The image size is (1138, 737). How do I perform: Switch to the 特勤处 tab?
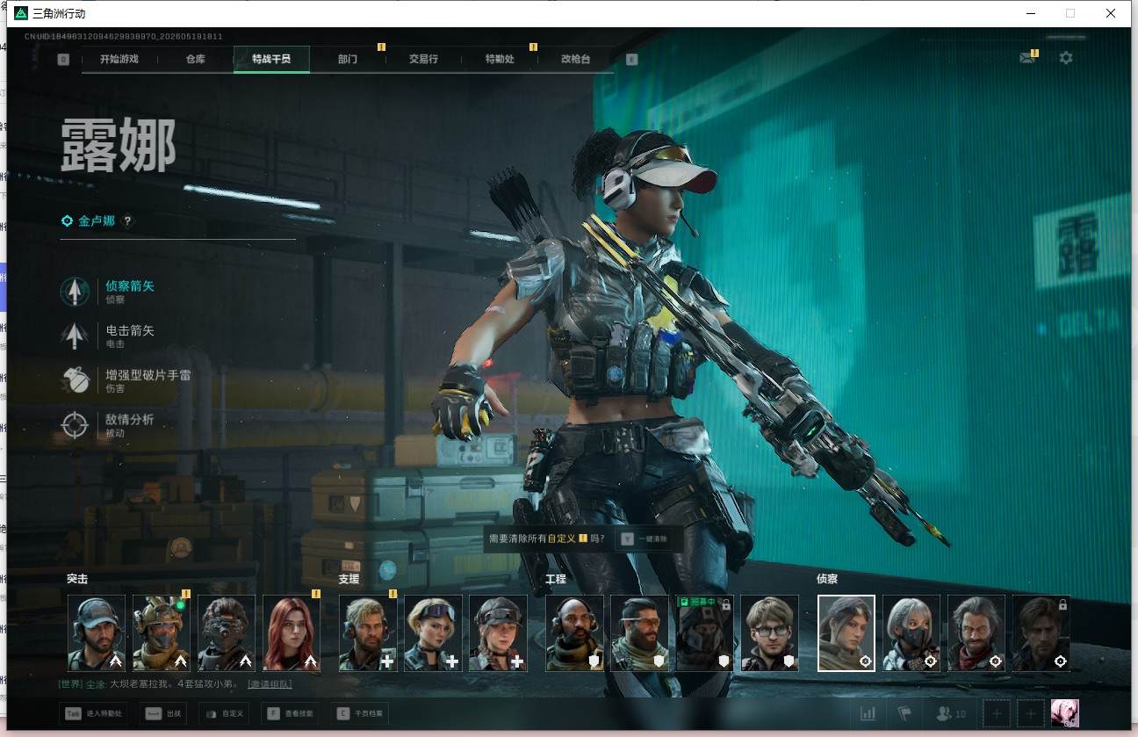point(500,60)
